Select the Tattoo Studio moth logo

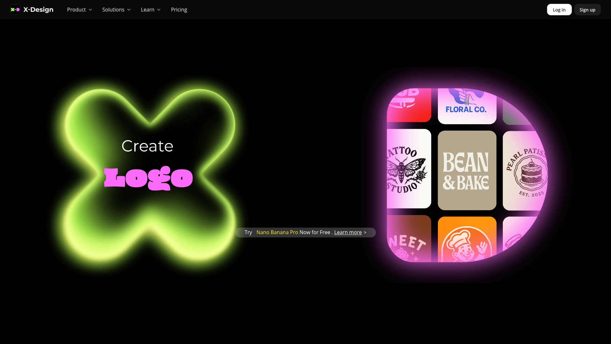pyautogui.click(x=409, y=169)
